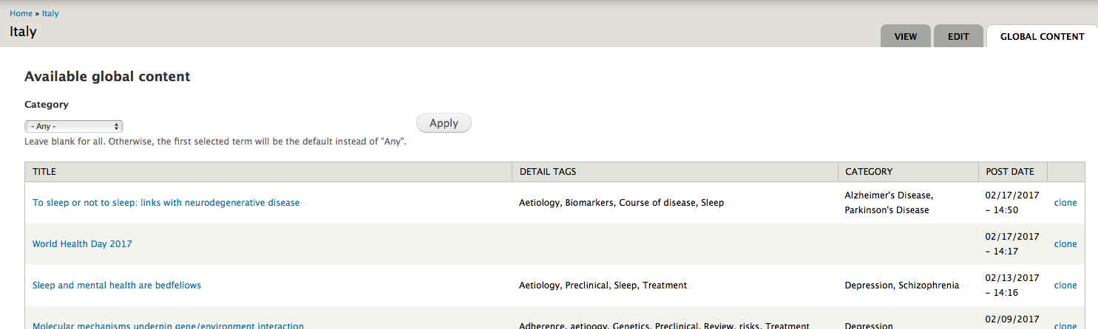
Task: Clone the 'To sleep or not to sleep' row
Action: click(x=1065, y=203)
